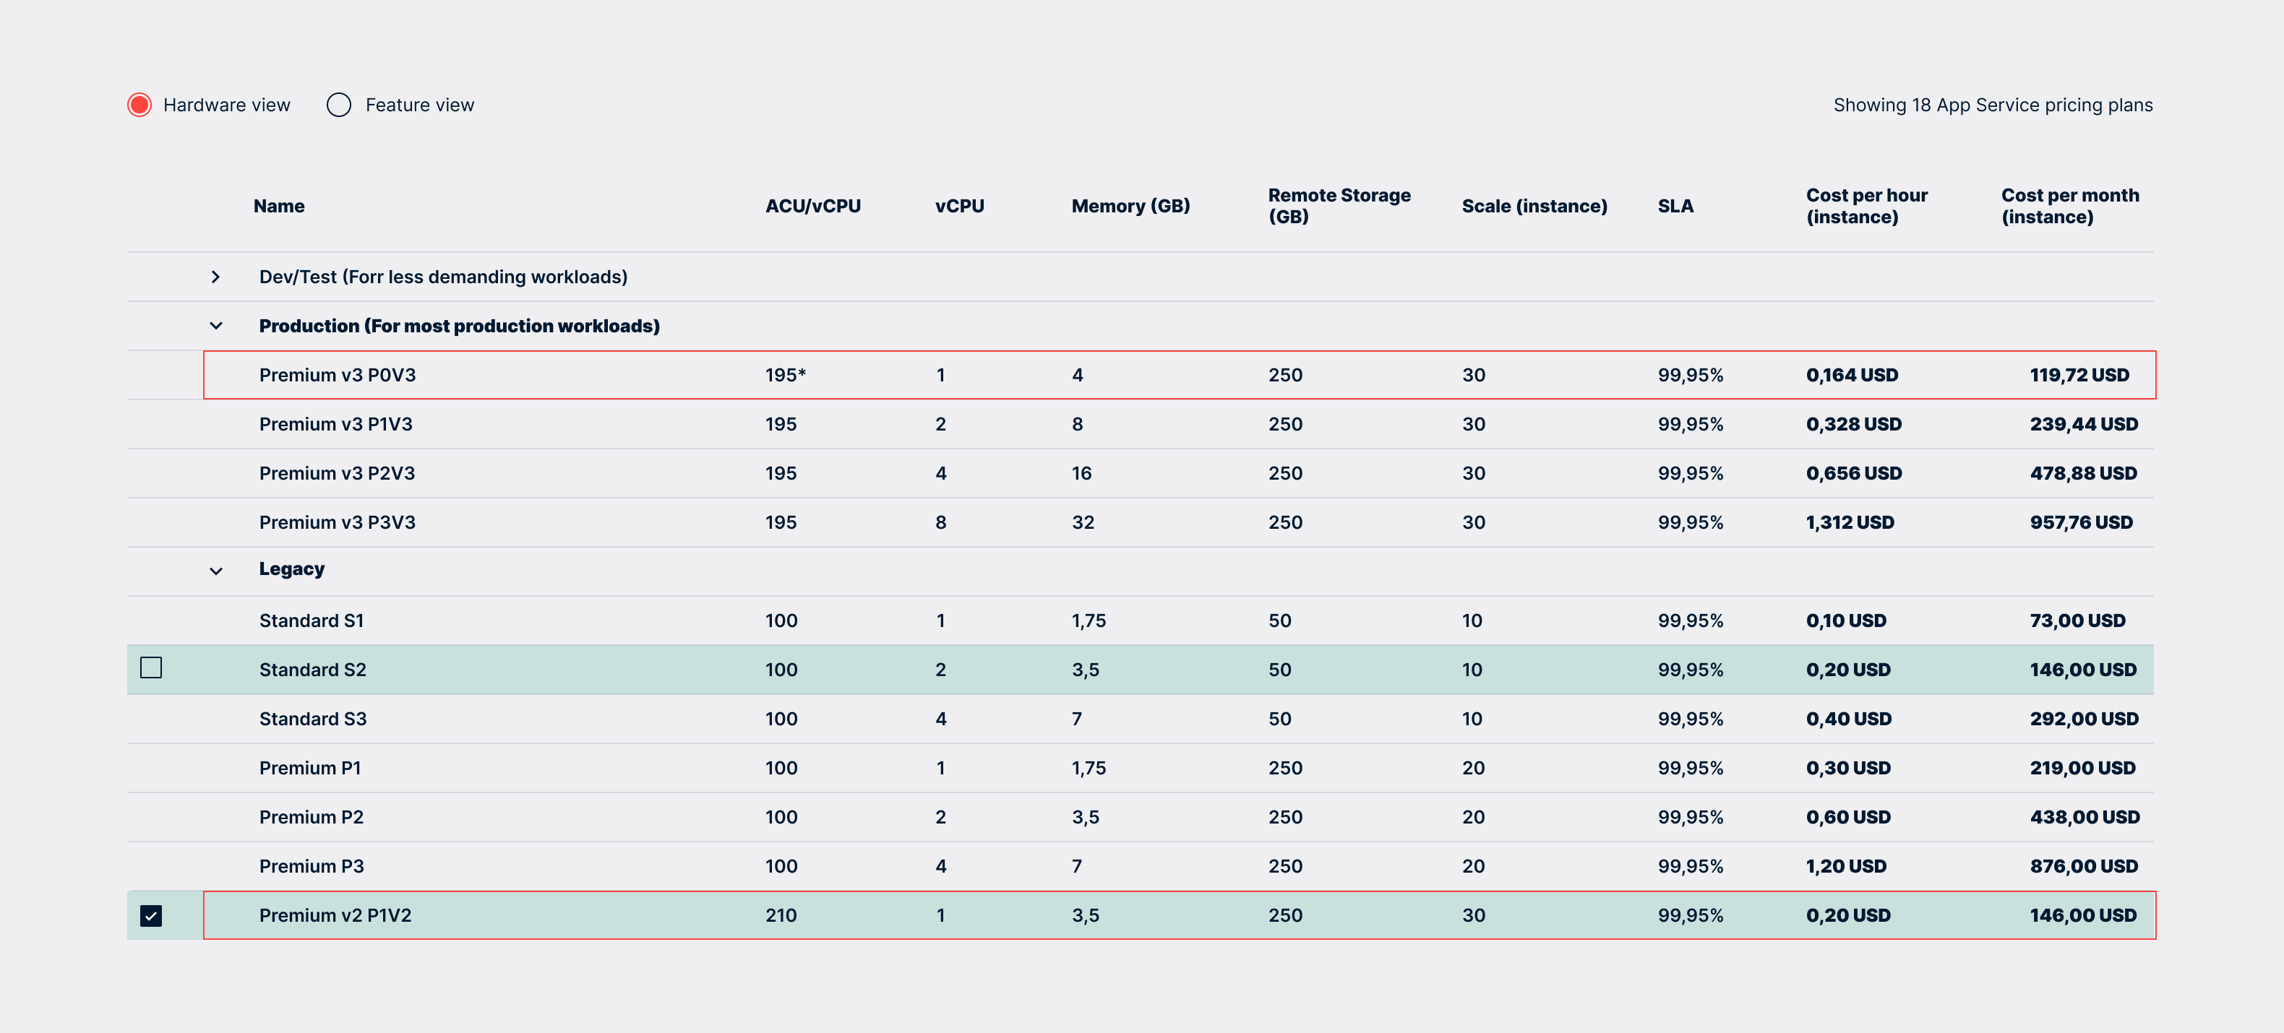
Task: Click the Cost per month column header
Action: [2069, 207]
